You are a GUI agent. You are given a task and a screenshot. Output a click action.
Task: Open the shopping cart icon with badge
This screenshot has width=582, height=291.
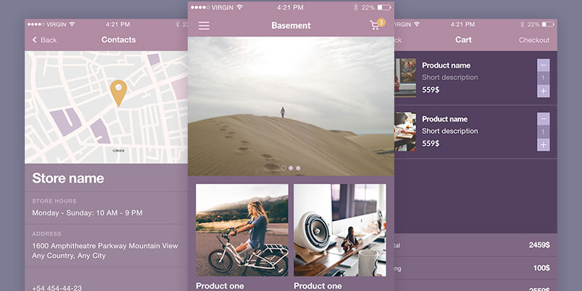[375, 25]
